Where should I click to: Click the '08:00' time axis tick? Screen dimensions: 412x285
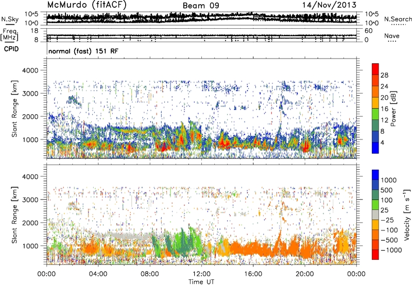click(x=150, y=274)
